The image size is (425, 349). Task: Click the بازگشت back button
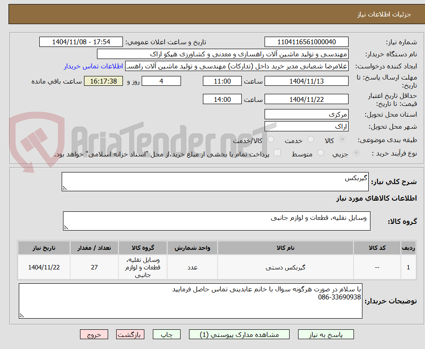130,334
